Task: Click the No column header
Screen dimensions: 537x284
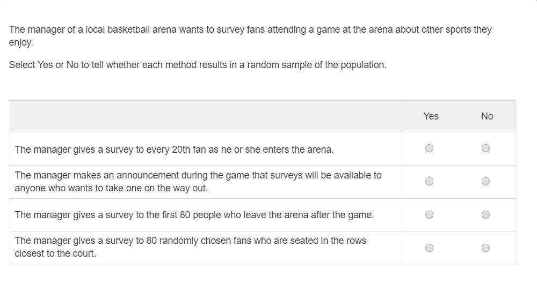Action: (487, 116)
